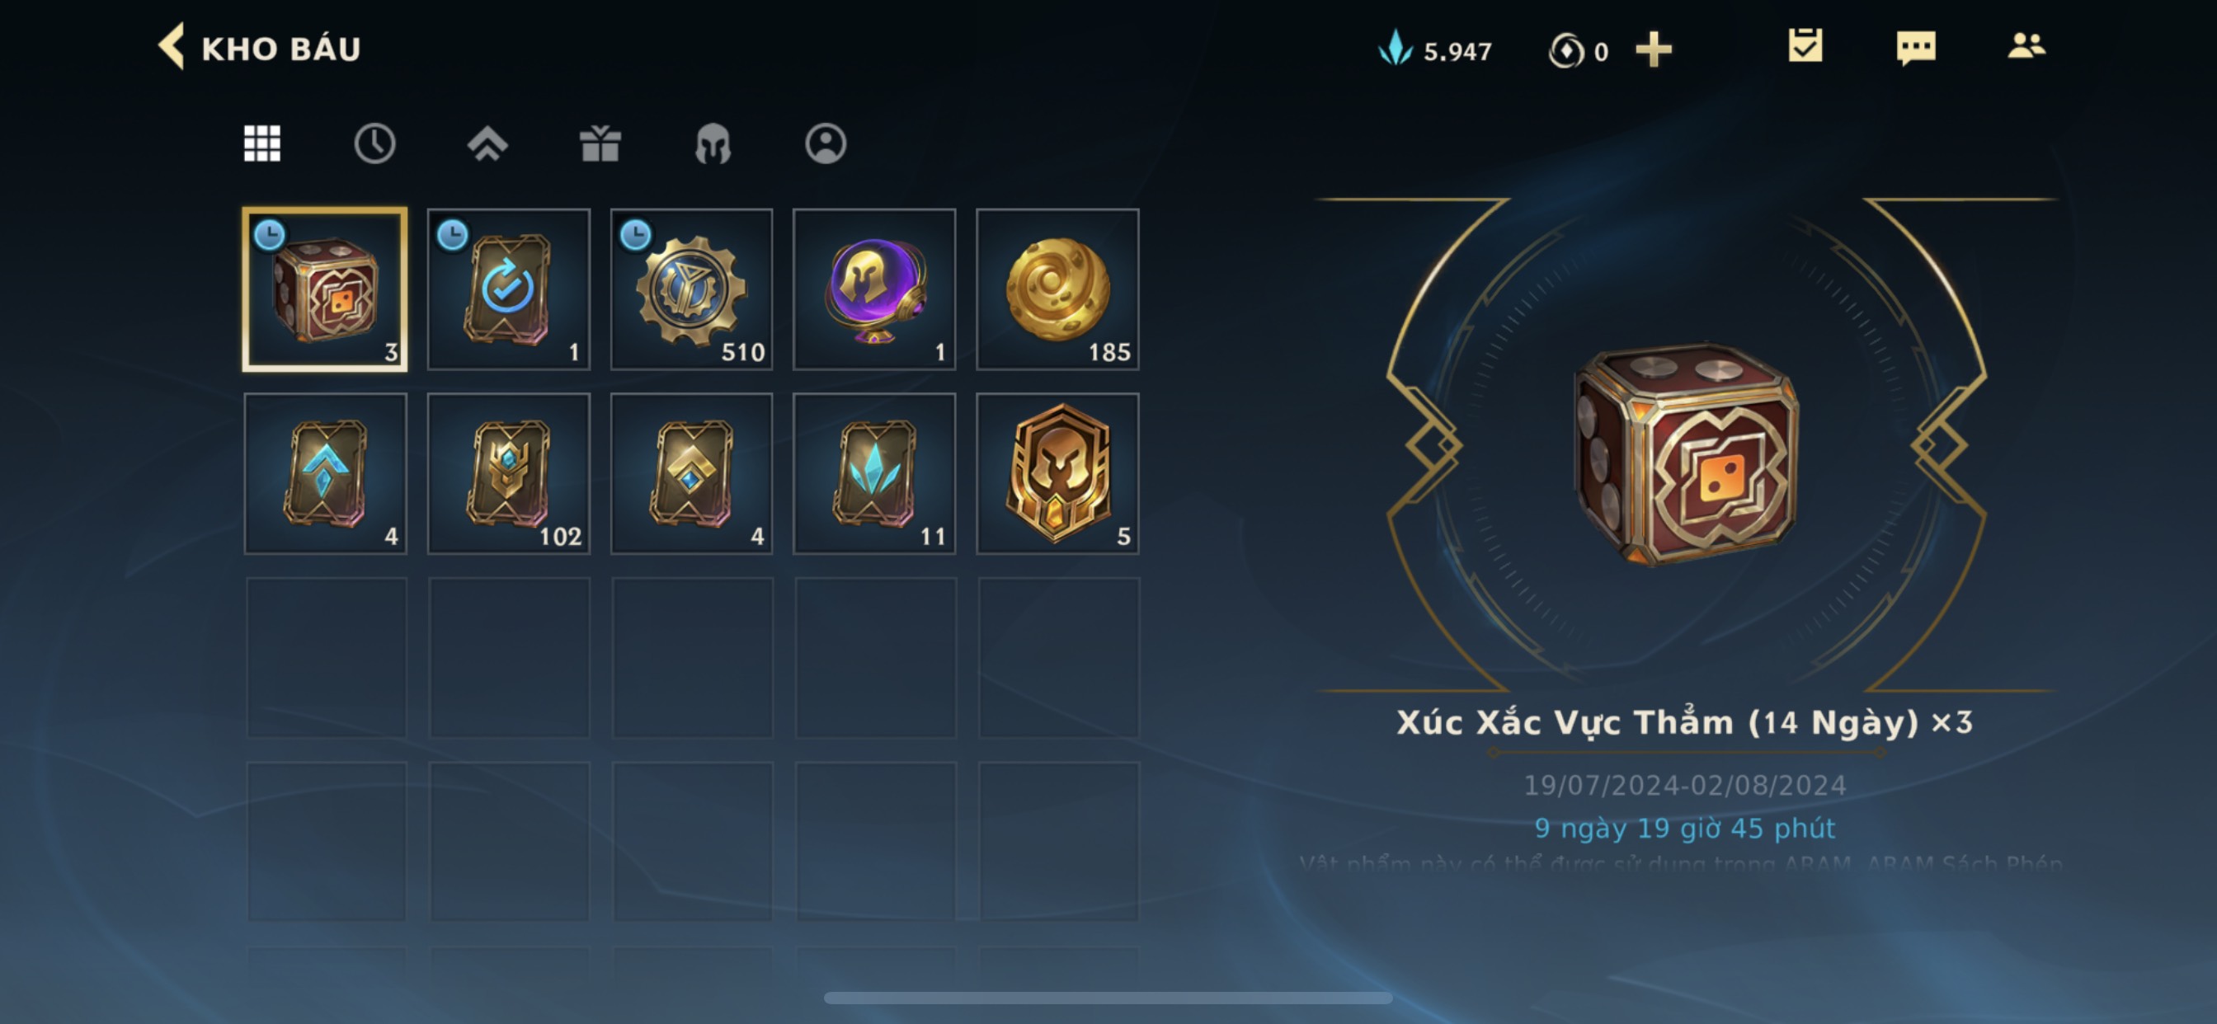Screen dimensions: 2217x1024
Task: Select the gear emblem item with count 510
Action: click(x=691, y=290)
